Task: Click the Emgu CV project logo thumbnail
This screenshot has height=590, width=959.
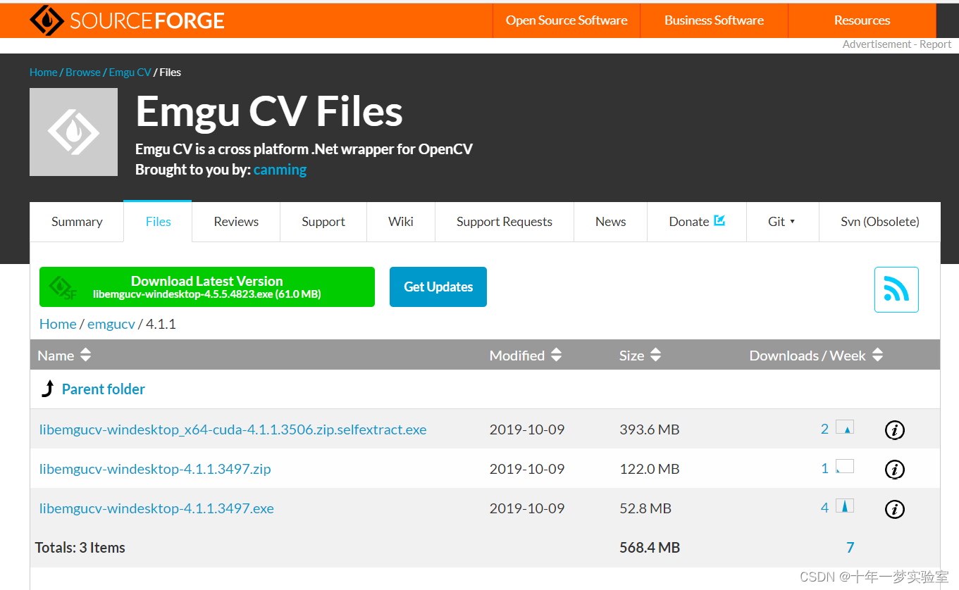Action: point(73,132)
